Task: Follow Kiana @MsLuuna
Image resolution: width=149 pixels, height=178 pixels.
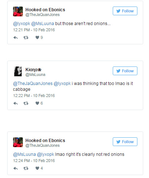Action: (x=125, y=71)
